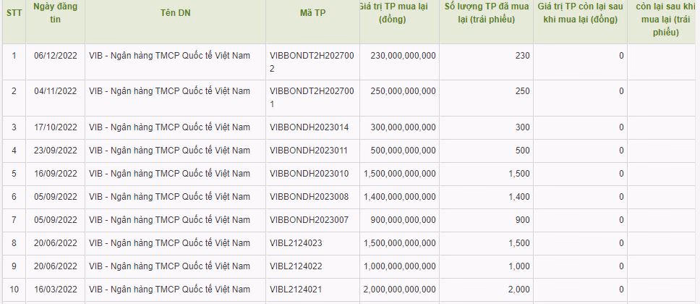This screenshot has width=700, height=304.
Task: Select bond code VIBBONDH2023011
Action: (x=309, y=151)
